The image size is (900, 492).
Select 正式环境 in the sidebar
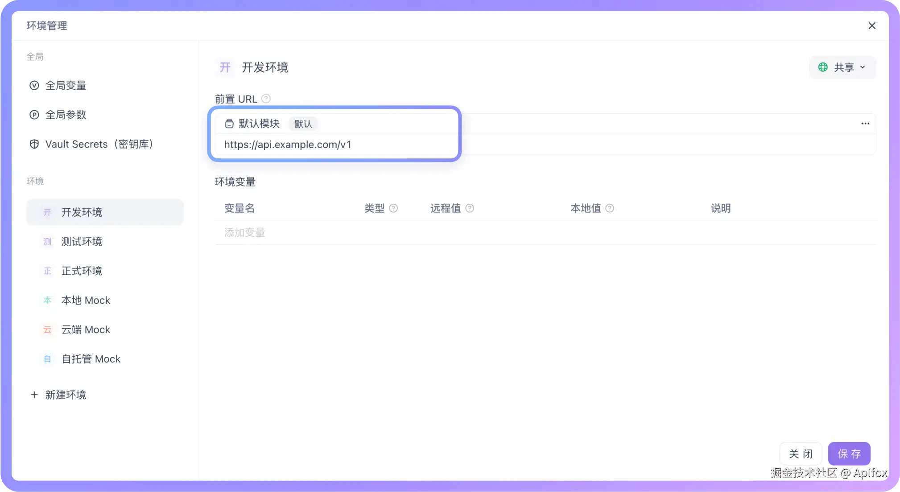pyautogui.click(x=82, y=271)
